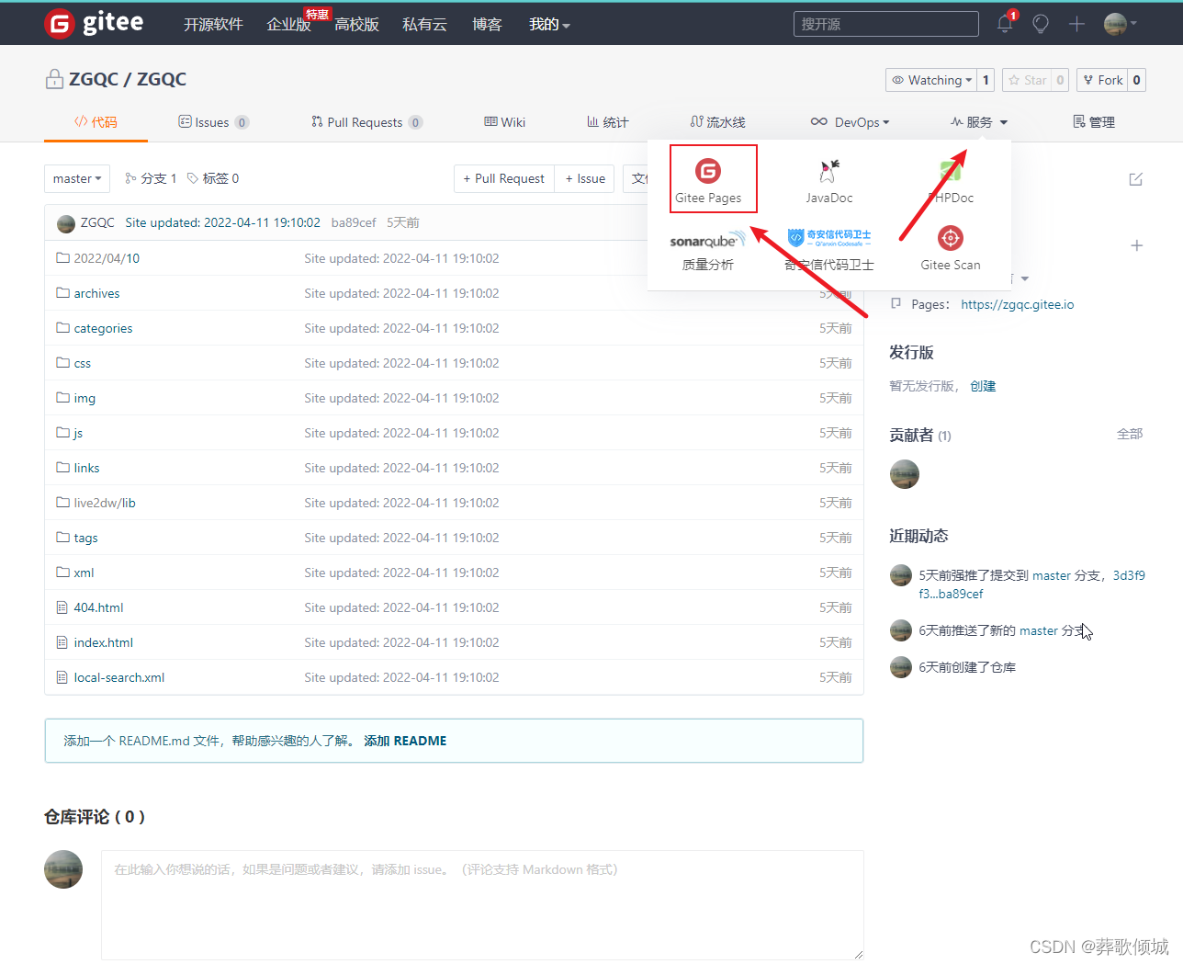The height and width of the screenshot is (964, 1183).
Task: Open 私有云 in the top navigation
Action: [x=424, y=24]
